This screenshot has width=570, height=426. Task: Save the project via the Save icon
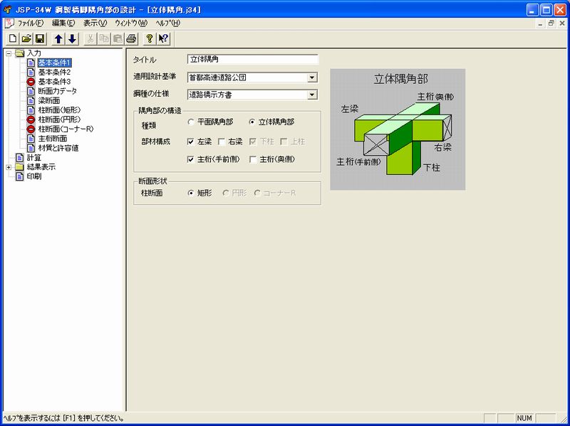tap(40, 41)
